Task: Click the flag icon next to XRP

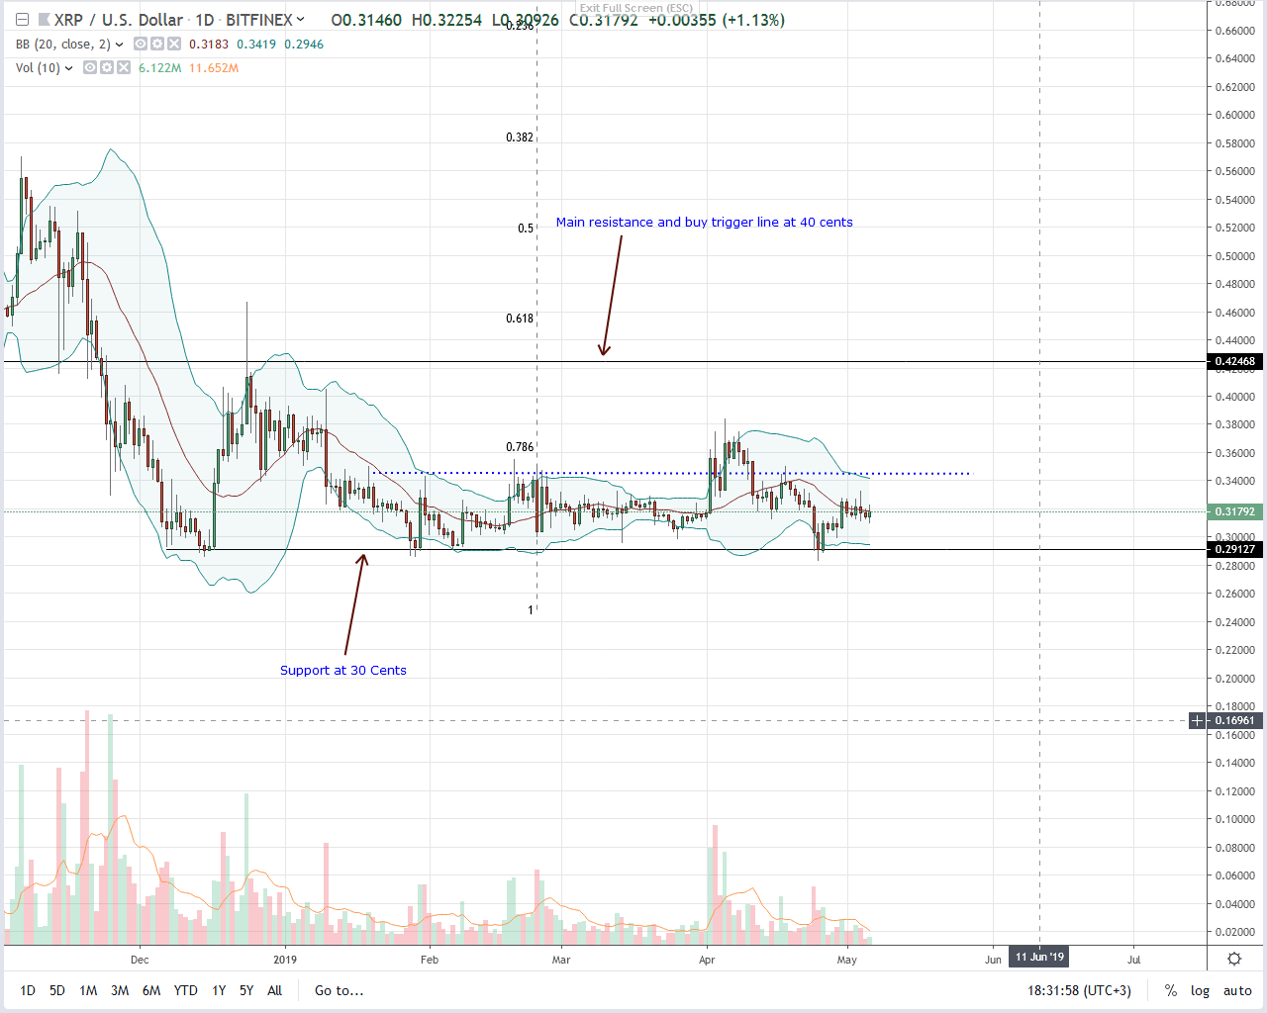Action: 44,20
